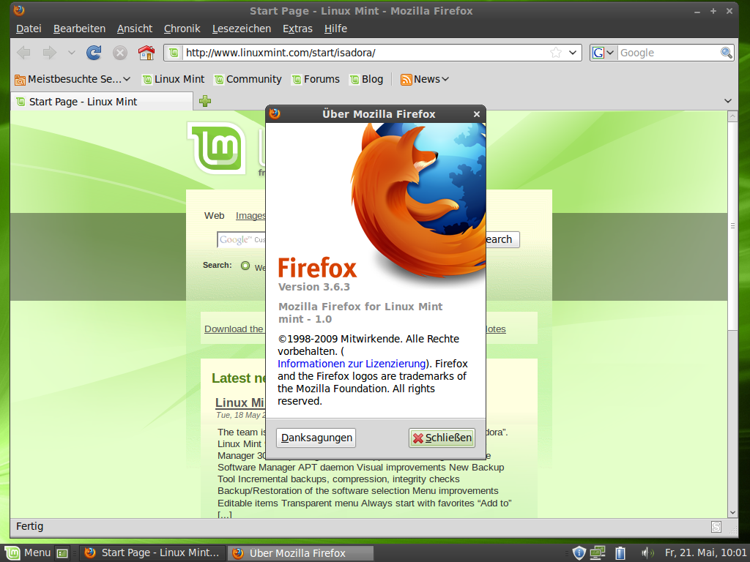Open the Extras menu
Screen dimensions: 750x562
[x=297, y=29]
